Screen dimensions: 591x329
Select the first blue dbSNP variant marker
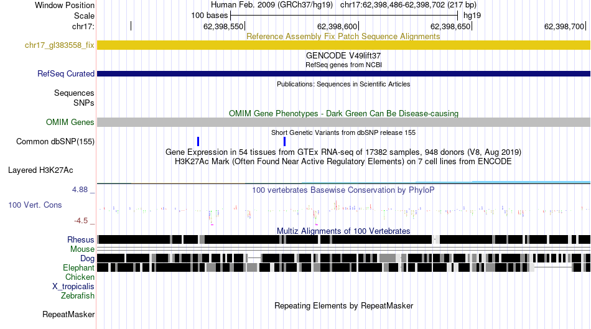198,142
